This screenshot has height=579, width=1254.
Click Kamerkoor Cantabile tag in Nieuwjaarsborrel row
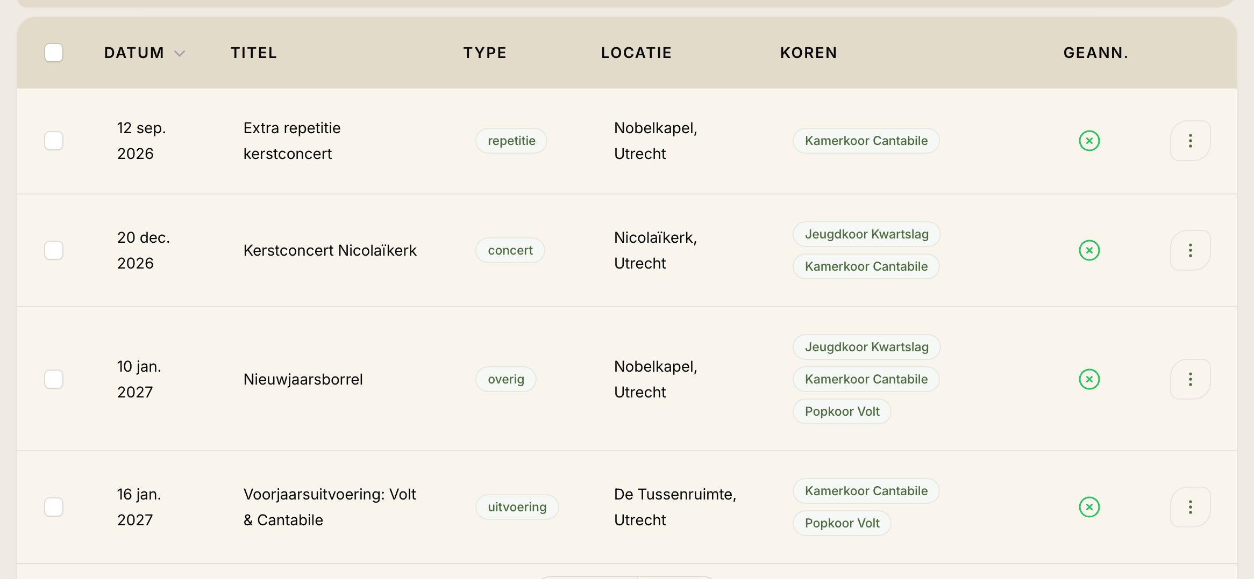coord(866,379)
